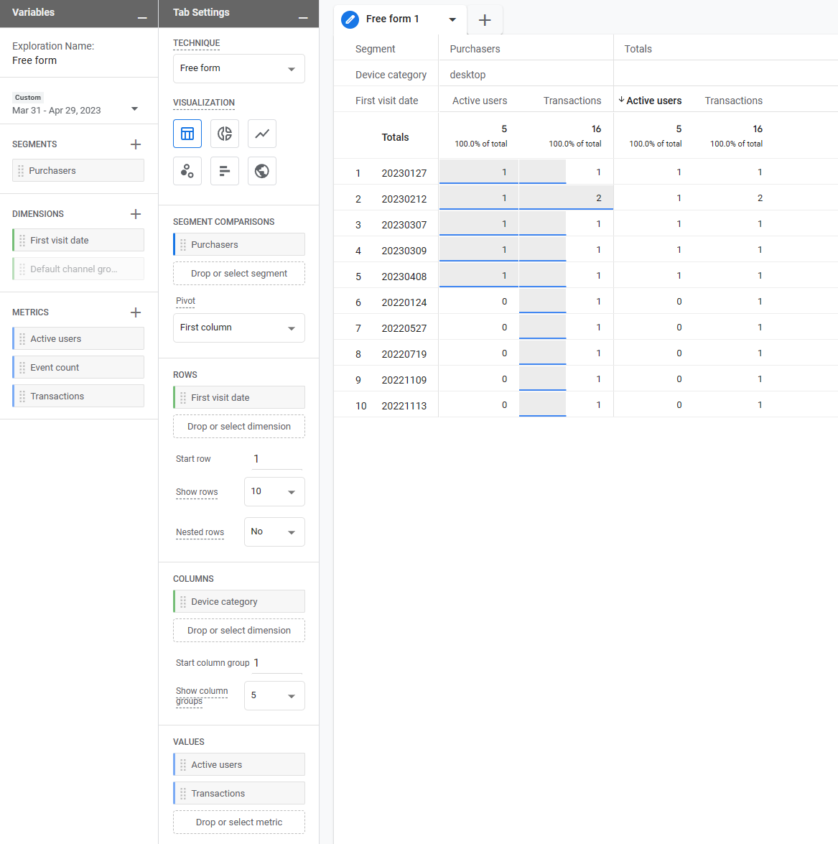Add a new metric with plus icon

pos(136,312)
